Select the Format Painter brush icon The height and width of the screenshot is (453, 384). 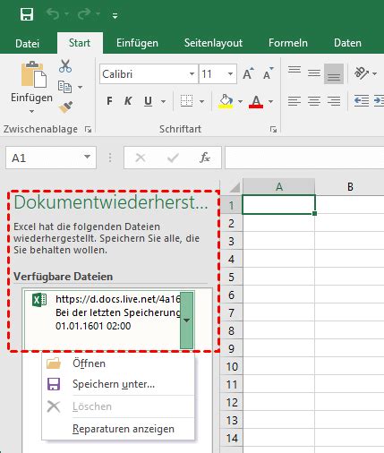[65, 107]
